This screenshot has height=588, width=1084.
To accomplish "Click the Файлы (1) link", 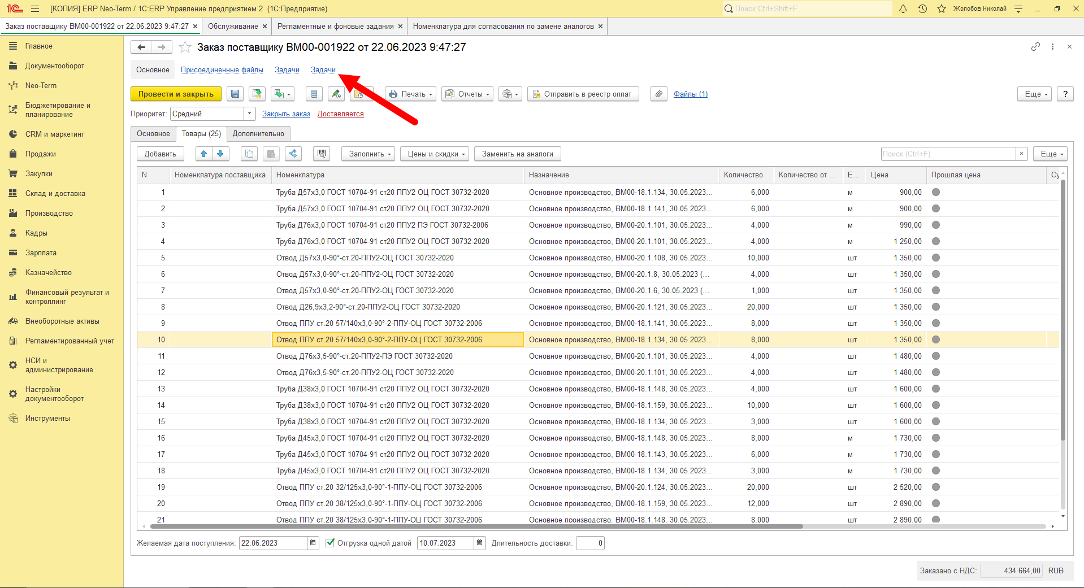I will pyautogui.click(x=691, y=94).
